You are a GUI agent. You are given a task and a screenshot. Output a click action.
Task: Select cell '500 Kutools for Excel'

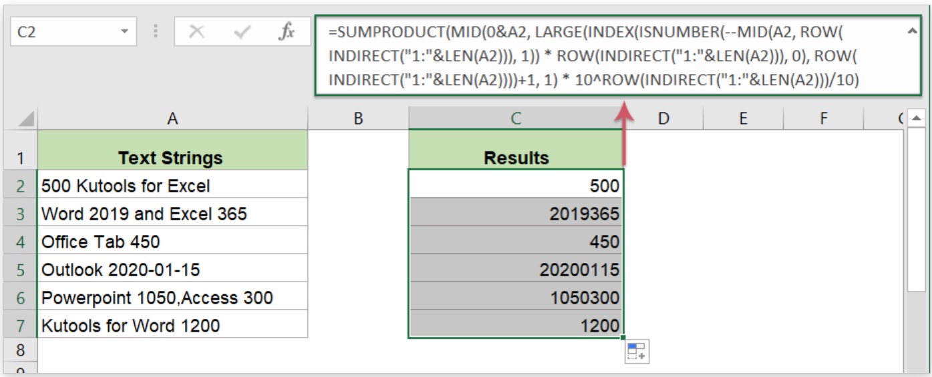173,184
